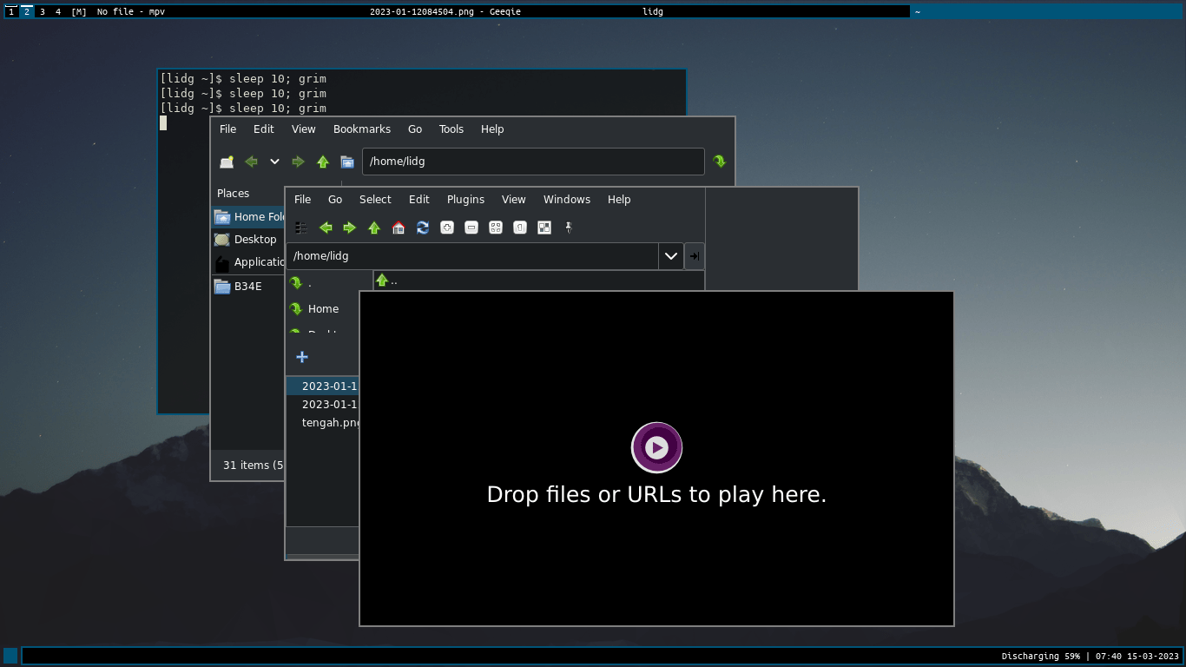Click the Geeqie zoom out icon
The width and height of the screenshot is (1186, 667).
click(471, 228)
